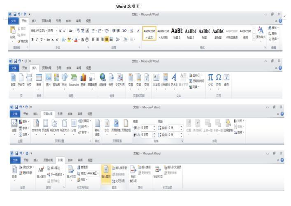This screenshot has height=206, width=291.
Task: Insert a Cover Page (封面) from the Insert ribbon
Action: [x=13, y=77]
